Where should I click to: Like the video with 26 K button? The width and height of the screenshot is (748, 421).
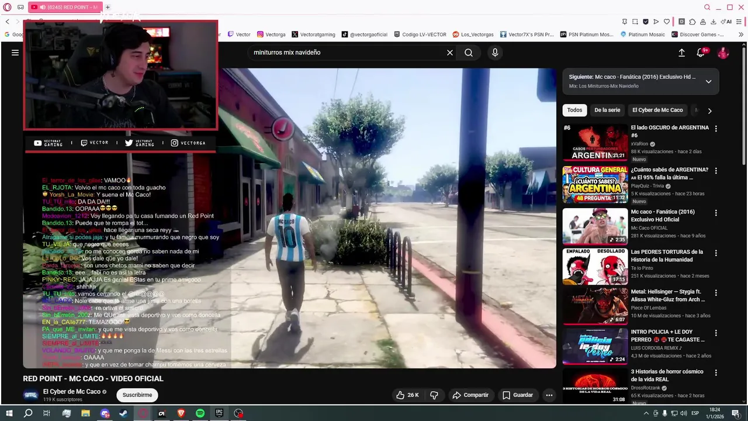click(407, 395)
